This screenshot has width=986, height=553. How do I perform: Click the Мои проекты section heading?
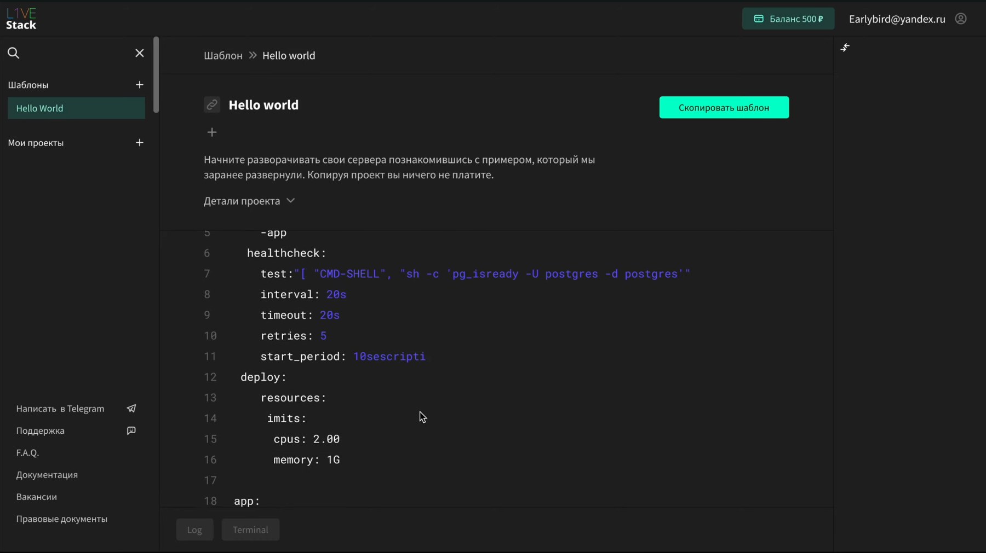point(36,143)
